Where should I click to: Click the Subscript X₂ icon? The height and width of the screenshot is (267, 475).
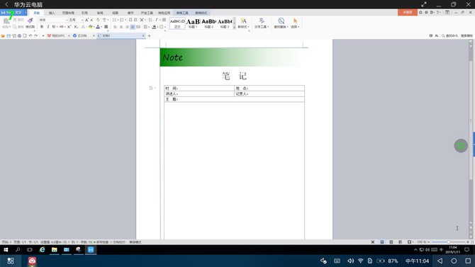[x=76, y=27]
